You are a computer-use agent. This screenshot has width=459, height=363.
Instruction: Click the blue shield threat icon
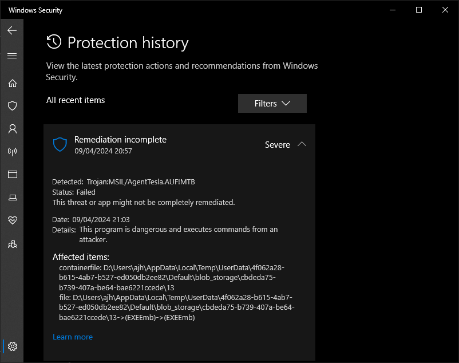click(60, 144)
